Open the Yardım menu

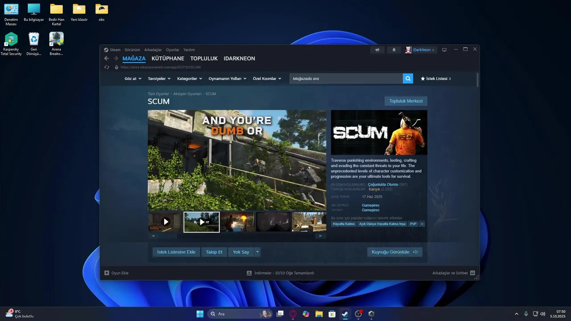189,50
